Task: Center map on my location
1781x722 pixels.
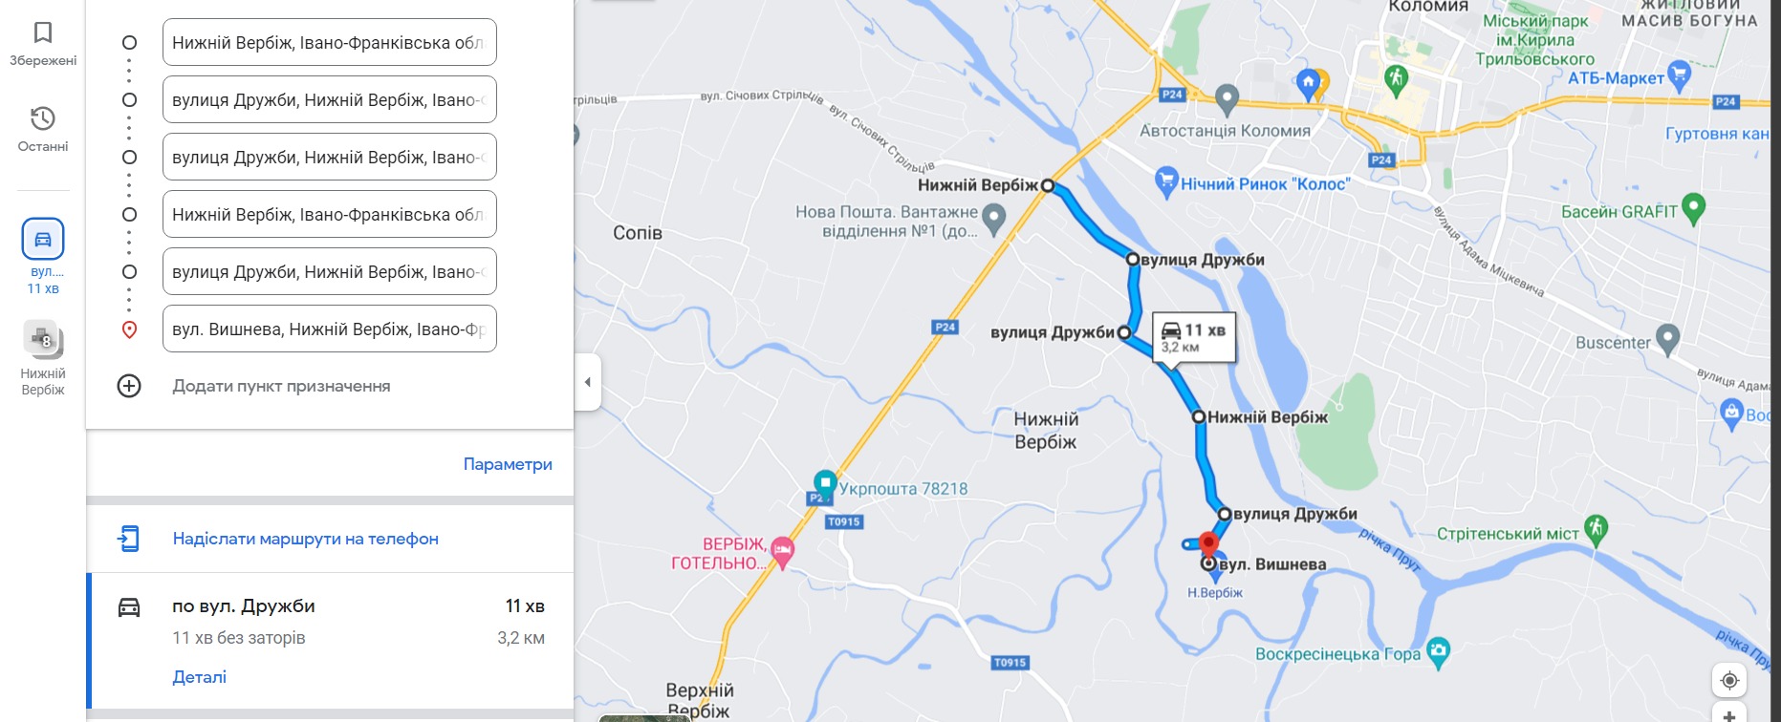Action: (x=1728, y=681)
